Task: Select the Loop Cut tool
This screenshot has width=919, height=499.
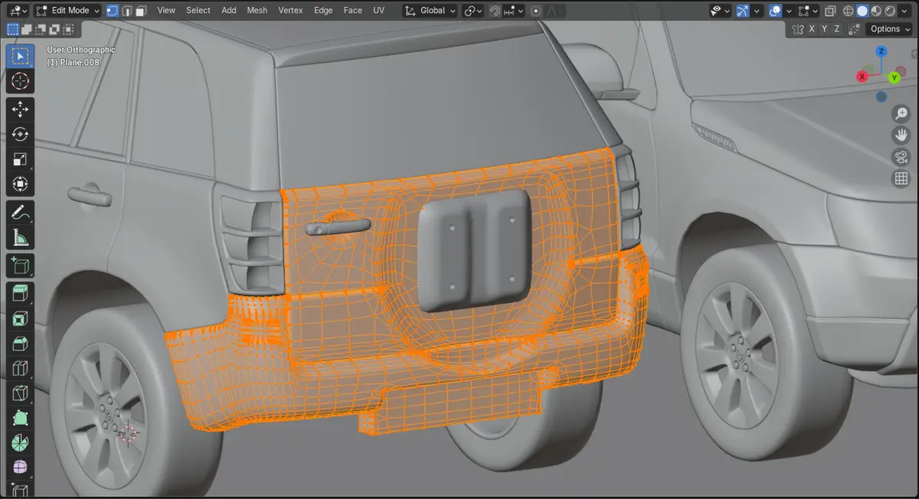Action: 21,369
